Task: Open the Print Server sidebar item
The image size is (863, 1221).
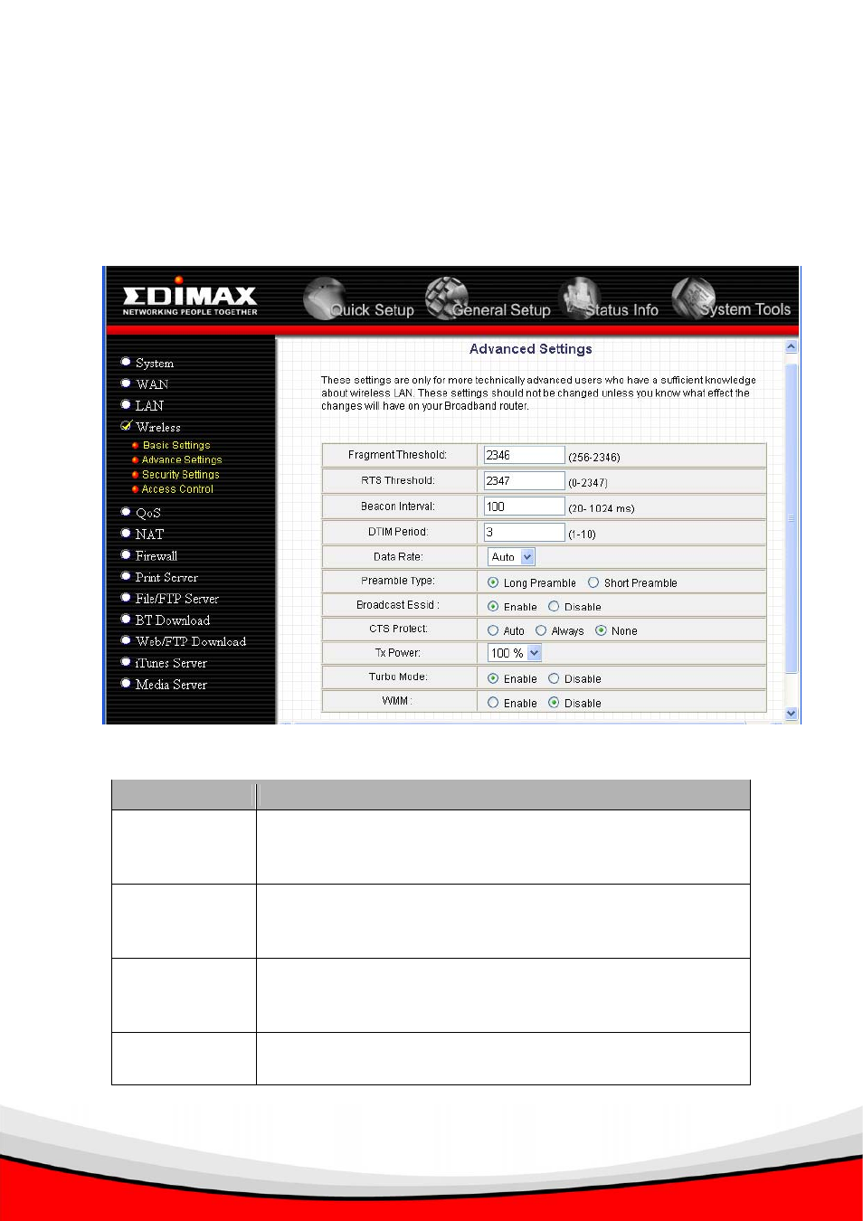Action: (166, 577)
